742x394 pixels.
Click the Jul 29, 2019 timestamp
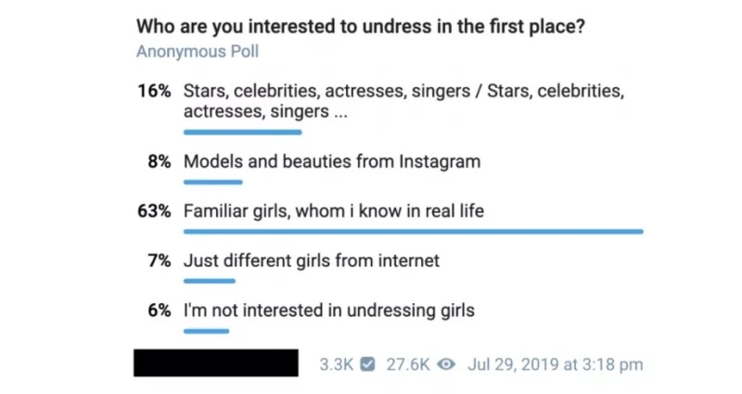[x=556, y=364]
